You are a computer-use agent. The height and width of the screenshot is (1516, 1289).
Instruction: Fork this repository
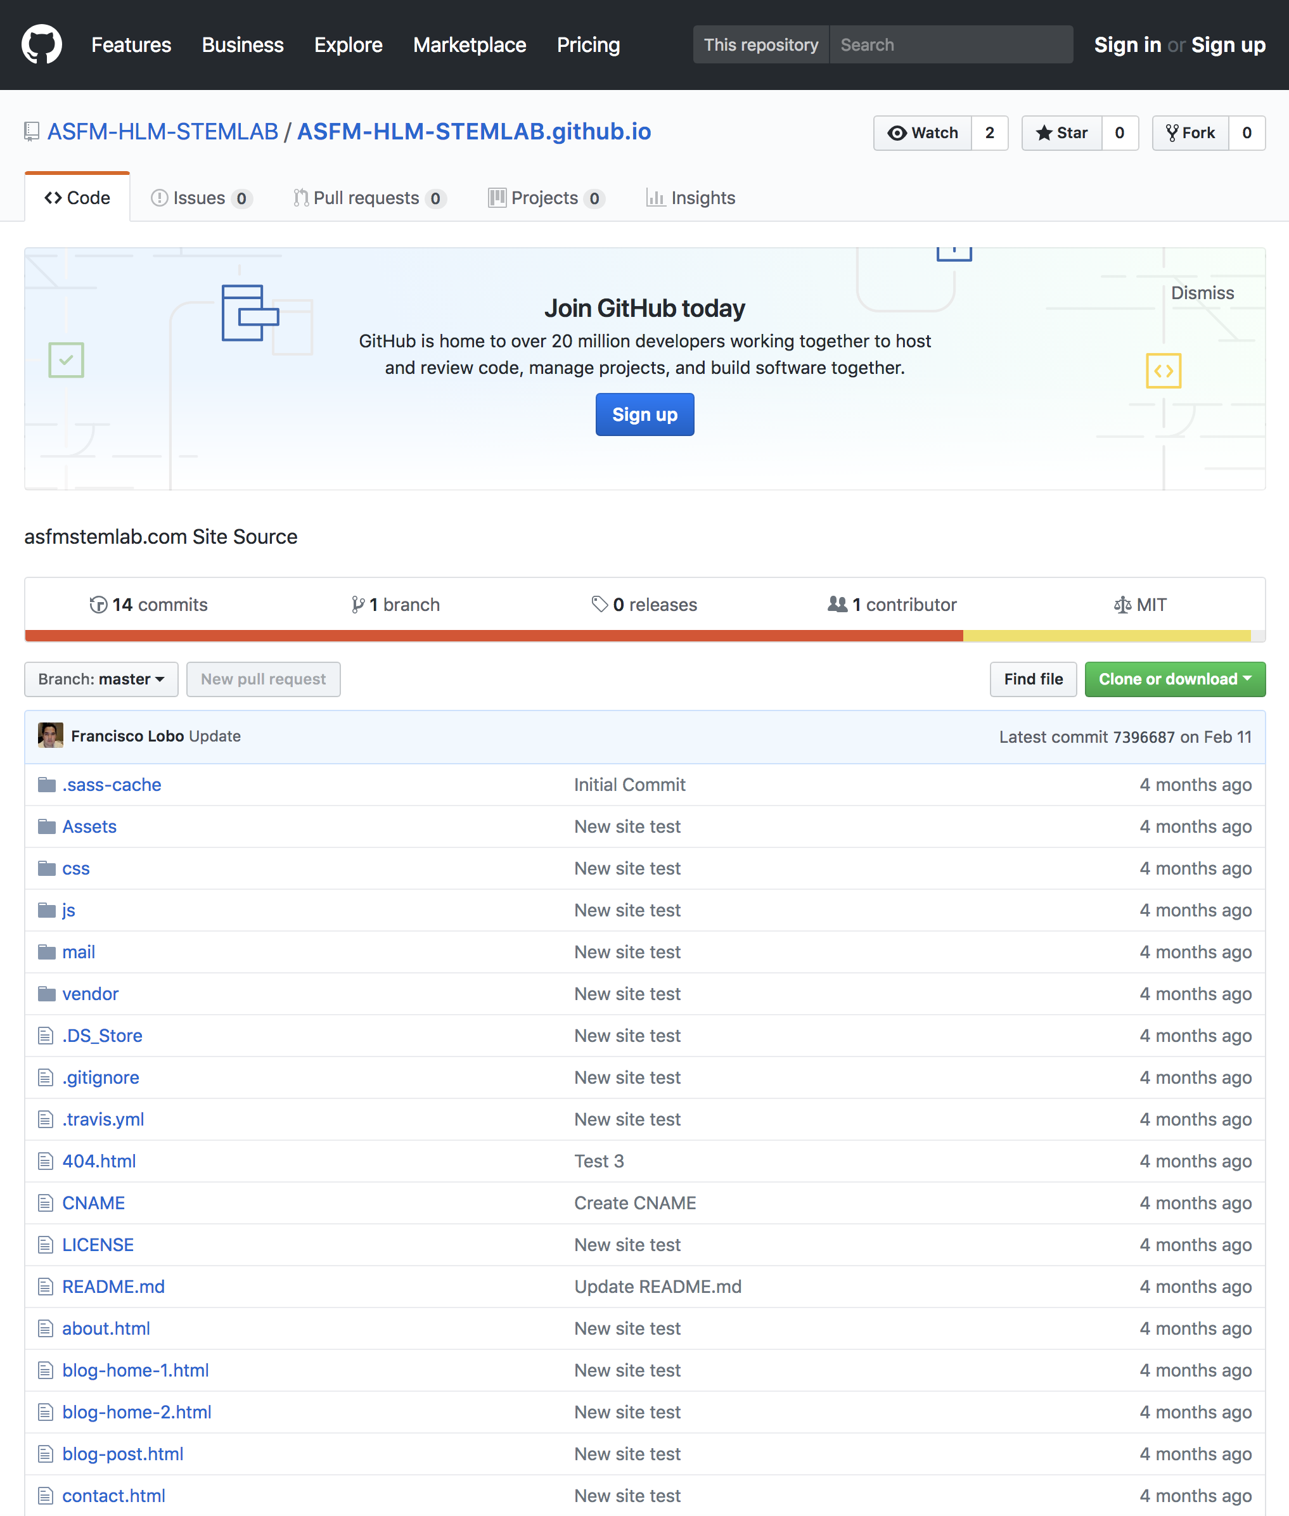click(1190, 133)
